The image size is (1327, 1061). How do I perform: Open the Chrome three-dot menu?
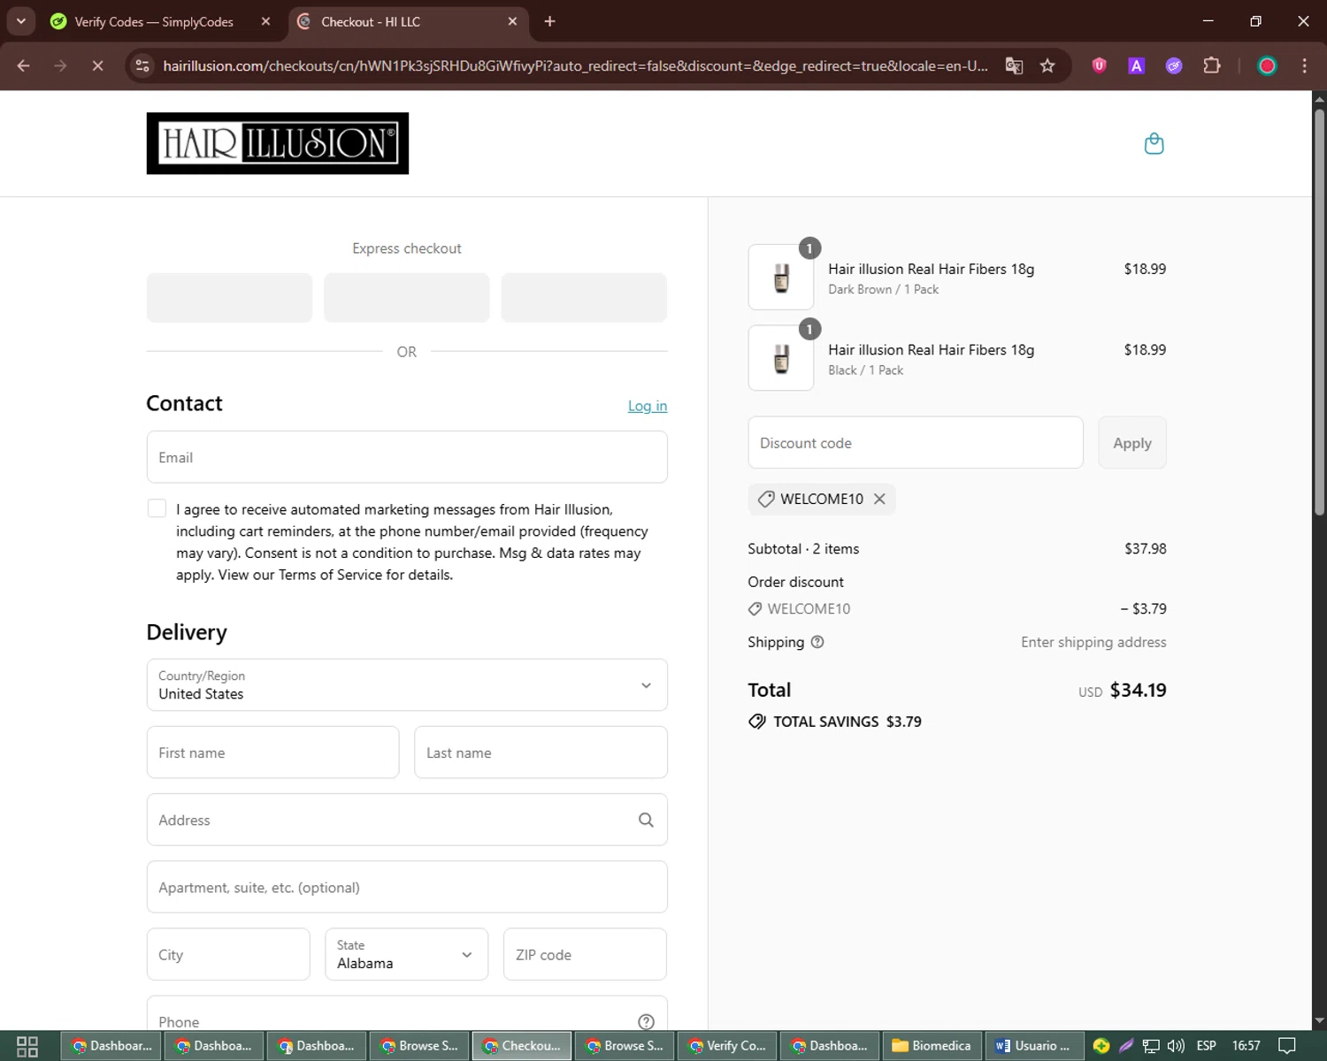pyautogui.click(x=1304, y=65)
